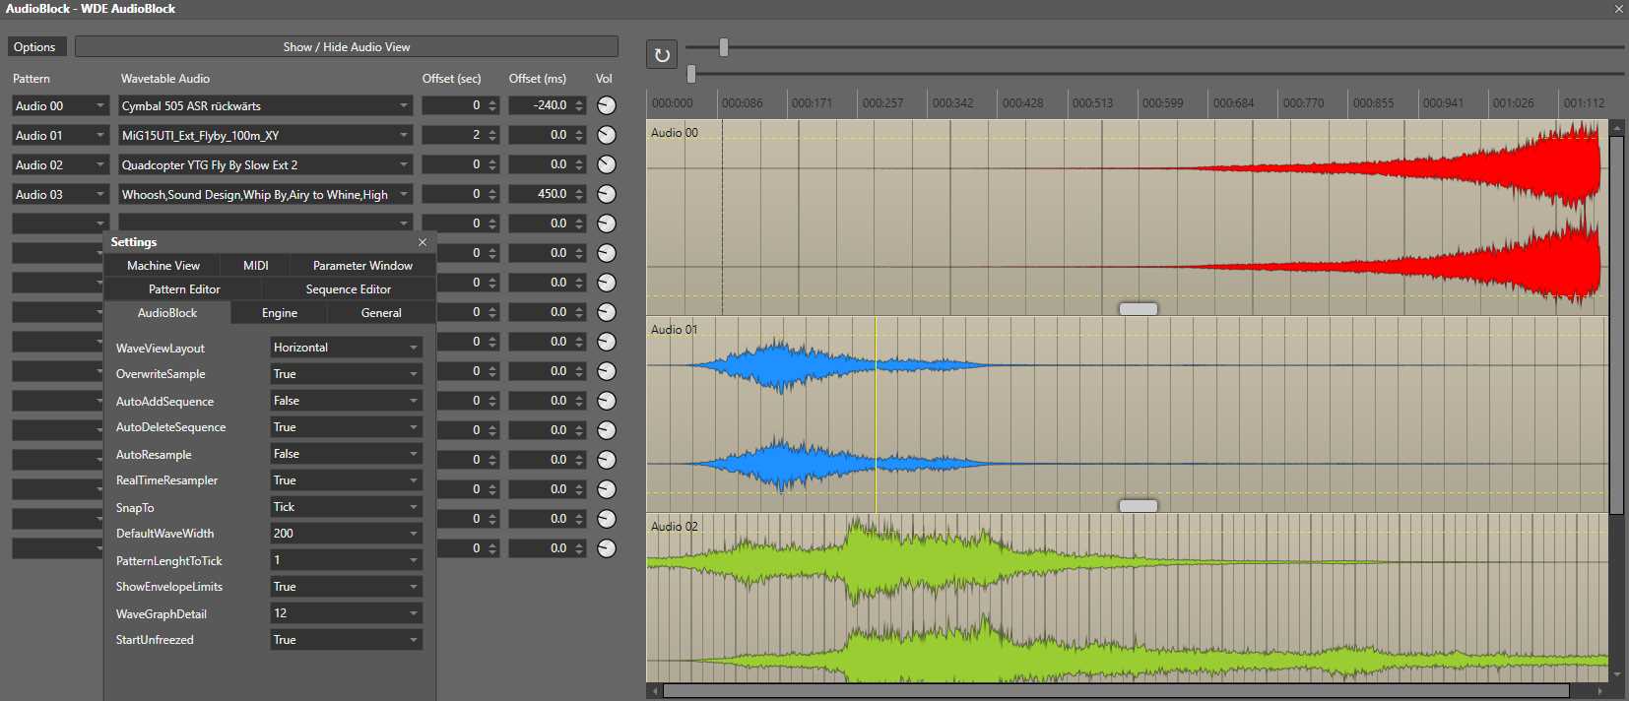Open wavetable dropdown for Cymbal 505 ASR

[403, 106]
